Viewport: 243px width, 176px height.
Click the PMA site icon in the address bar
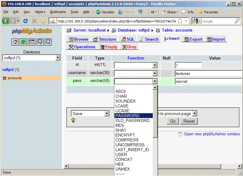click(53, 21)
